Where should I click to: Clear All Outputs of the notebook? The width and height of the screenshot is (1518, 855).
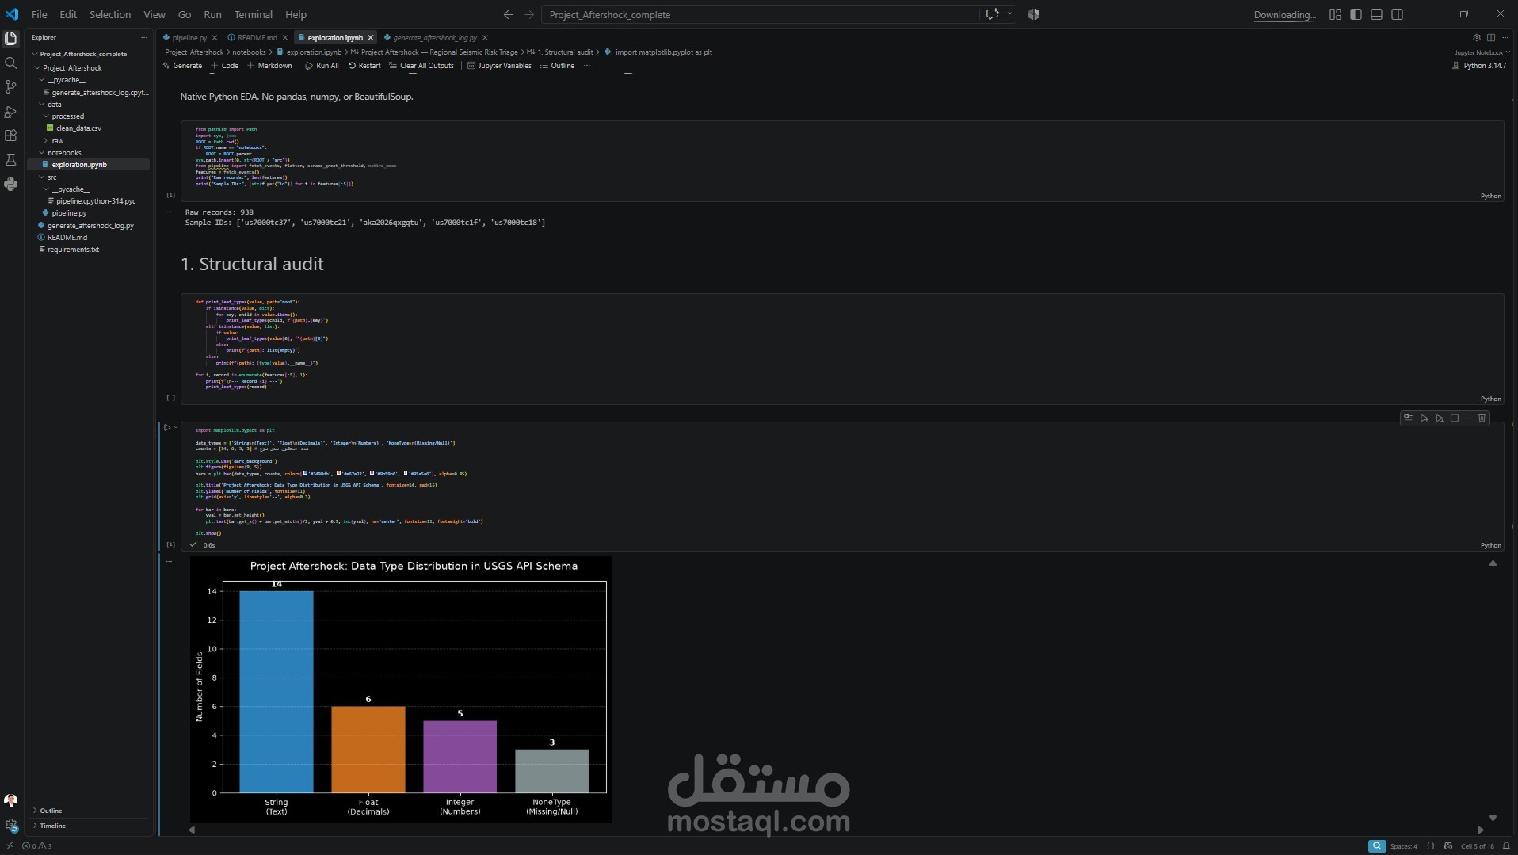[421, 66]
